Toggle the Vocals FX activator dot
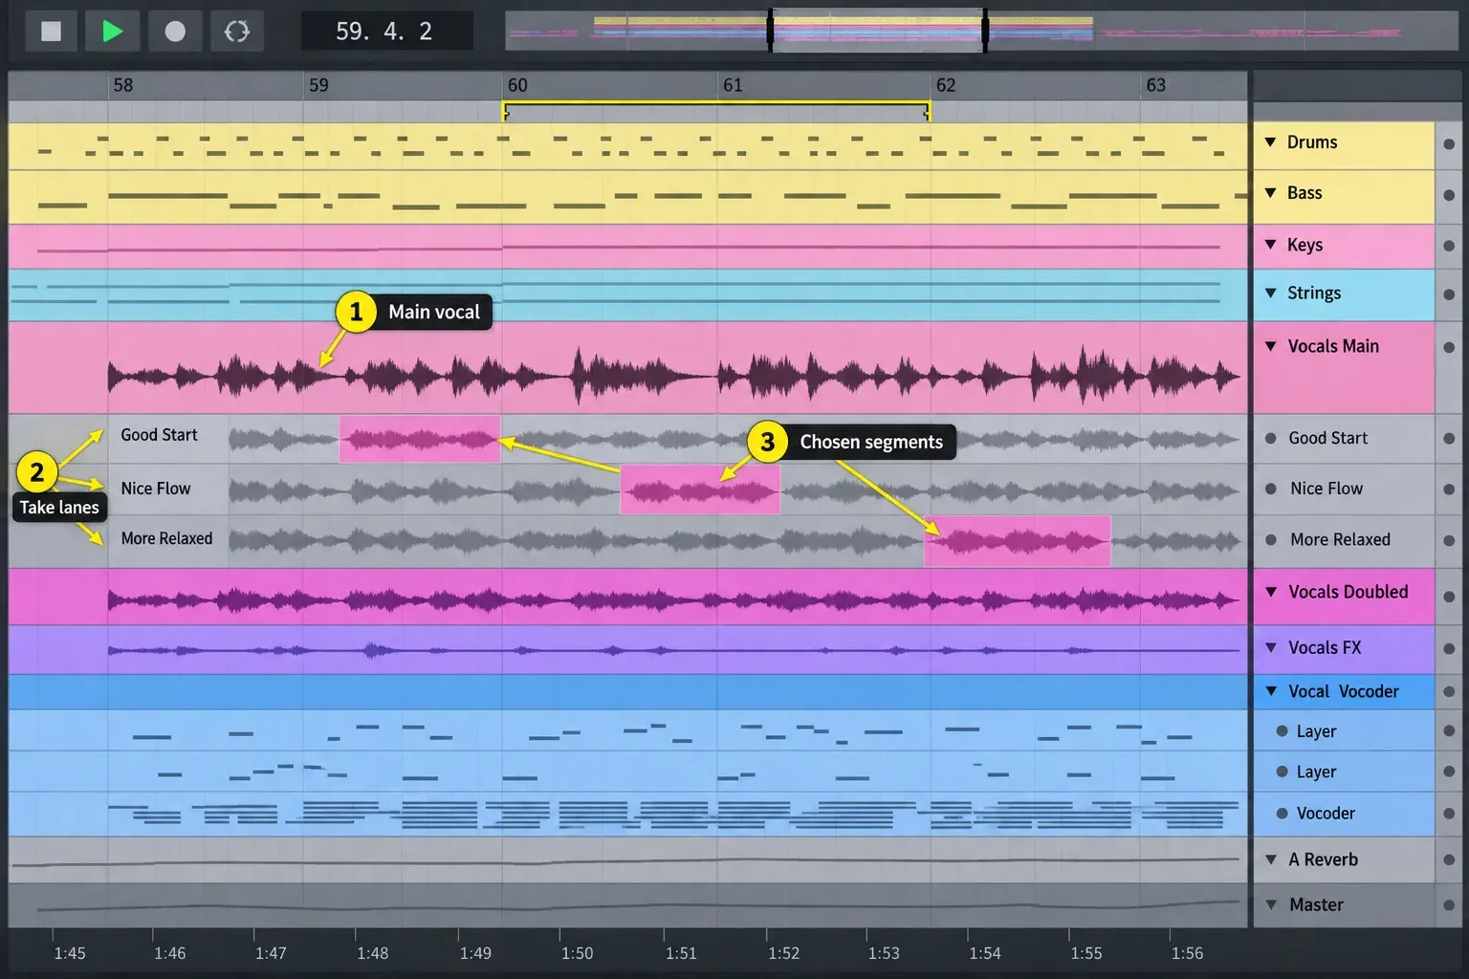 coord(1449,649)
